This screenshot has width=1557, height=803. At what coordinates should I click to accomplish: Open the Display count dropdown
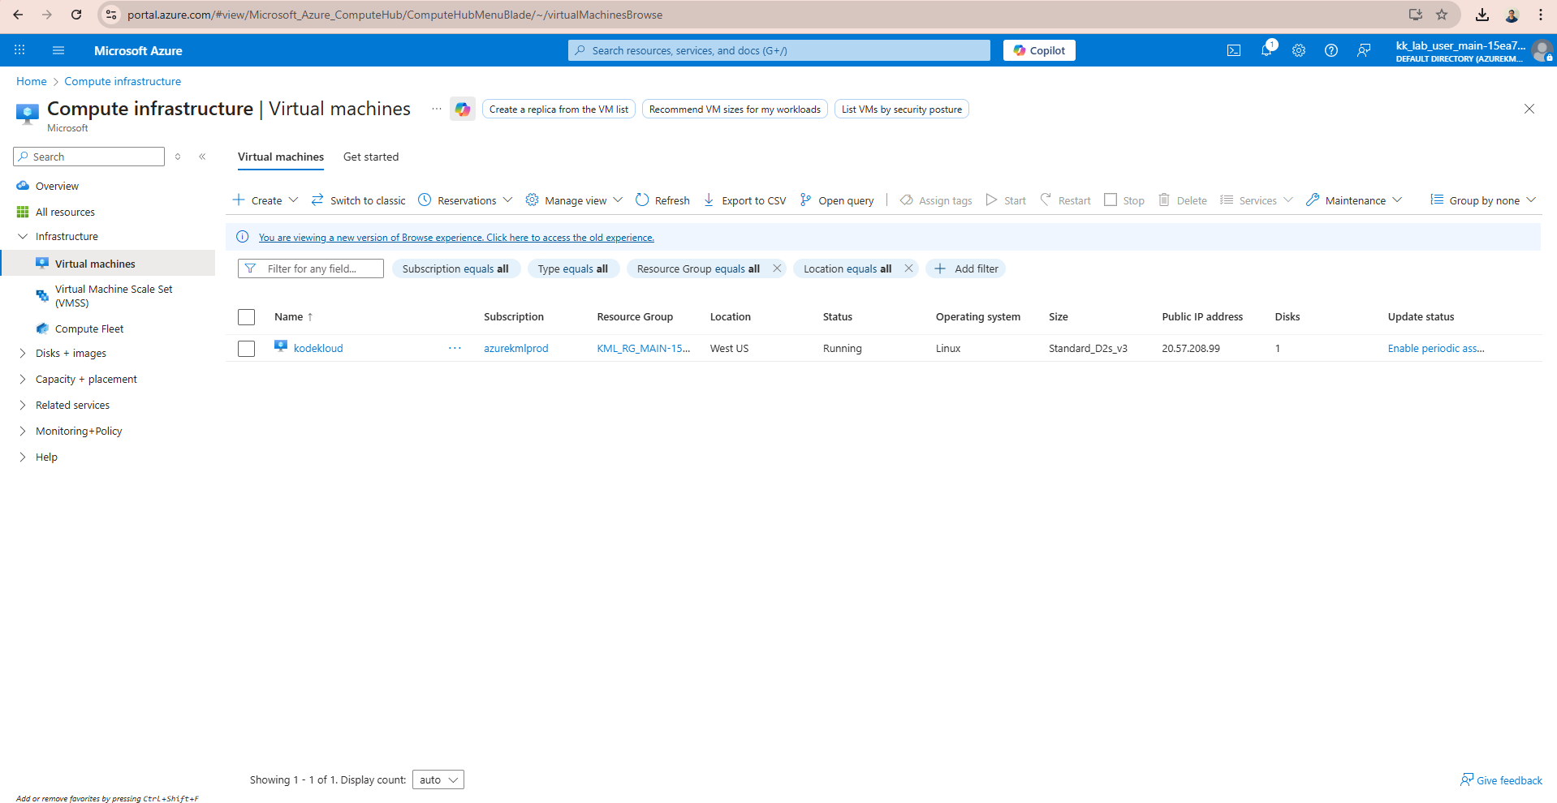point(438,779)
